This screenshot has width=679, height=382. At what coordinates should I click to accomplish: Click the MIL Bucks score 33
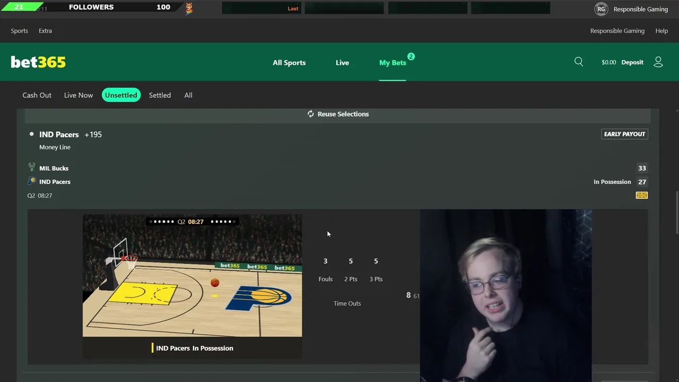pyautogui.click(x=642, y=168)
